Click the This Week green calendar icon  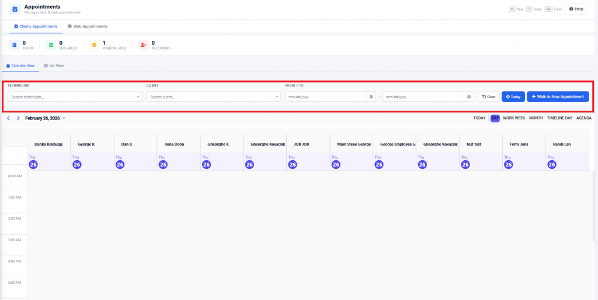[x=51, y=45]
